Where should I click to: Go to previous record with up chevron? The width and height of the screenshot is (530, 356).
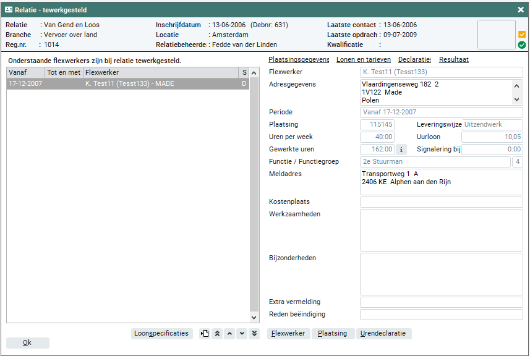[x=229, y=334]
